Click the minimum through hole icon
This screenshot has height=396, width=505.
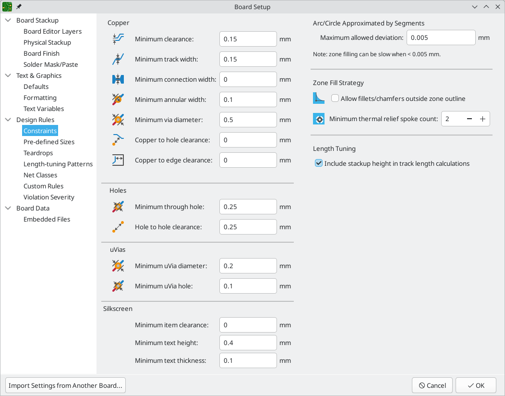tap(118, 207)
